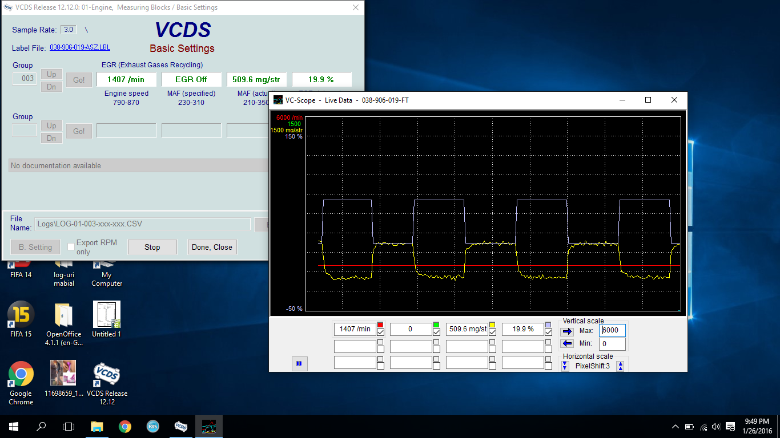Open the Windows Start menu
The height and width of the screenshot is (438, 780).
tap(14, 427)
